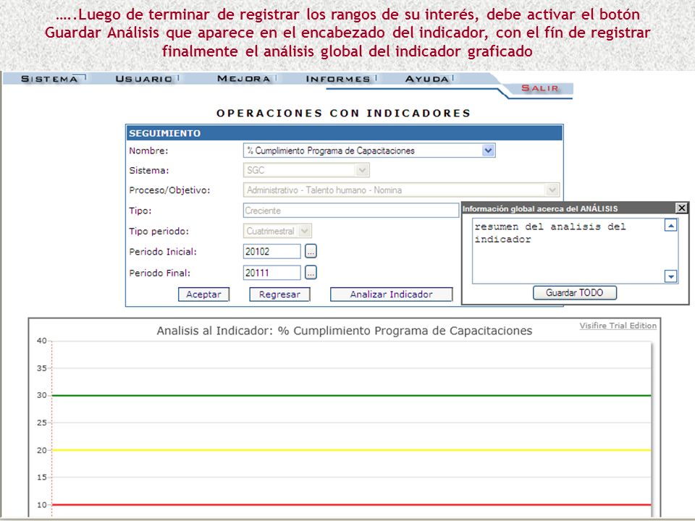This screenshot has height=521, width=695.
Task: Click the red line at 10
Action: (x=352, y=504)
